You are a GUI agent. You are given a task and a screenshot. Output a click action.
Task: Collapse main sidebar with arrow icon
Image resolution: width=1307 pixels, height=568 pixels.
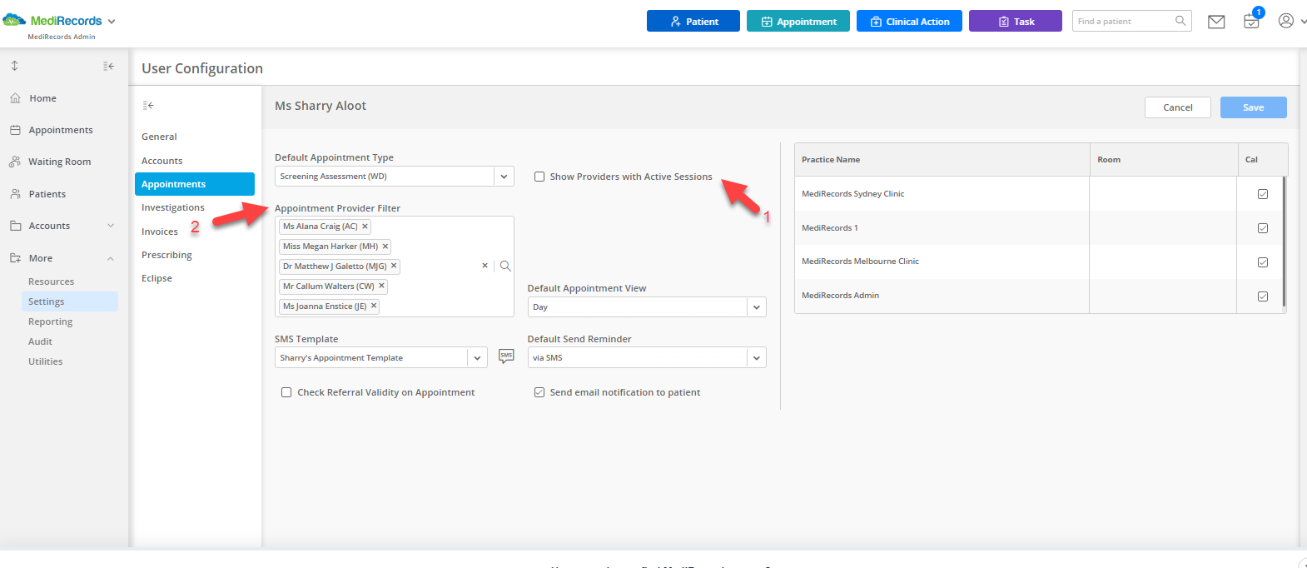pyautogui.click(x=109, y=66)
